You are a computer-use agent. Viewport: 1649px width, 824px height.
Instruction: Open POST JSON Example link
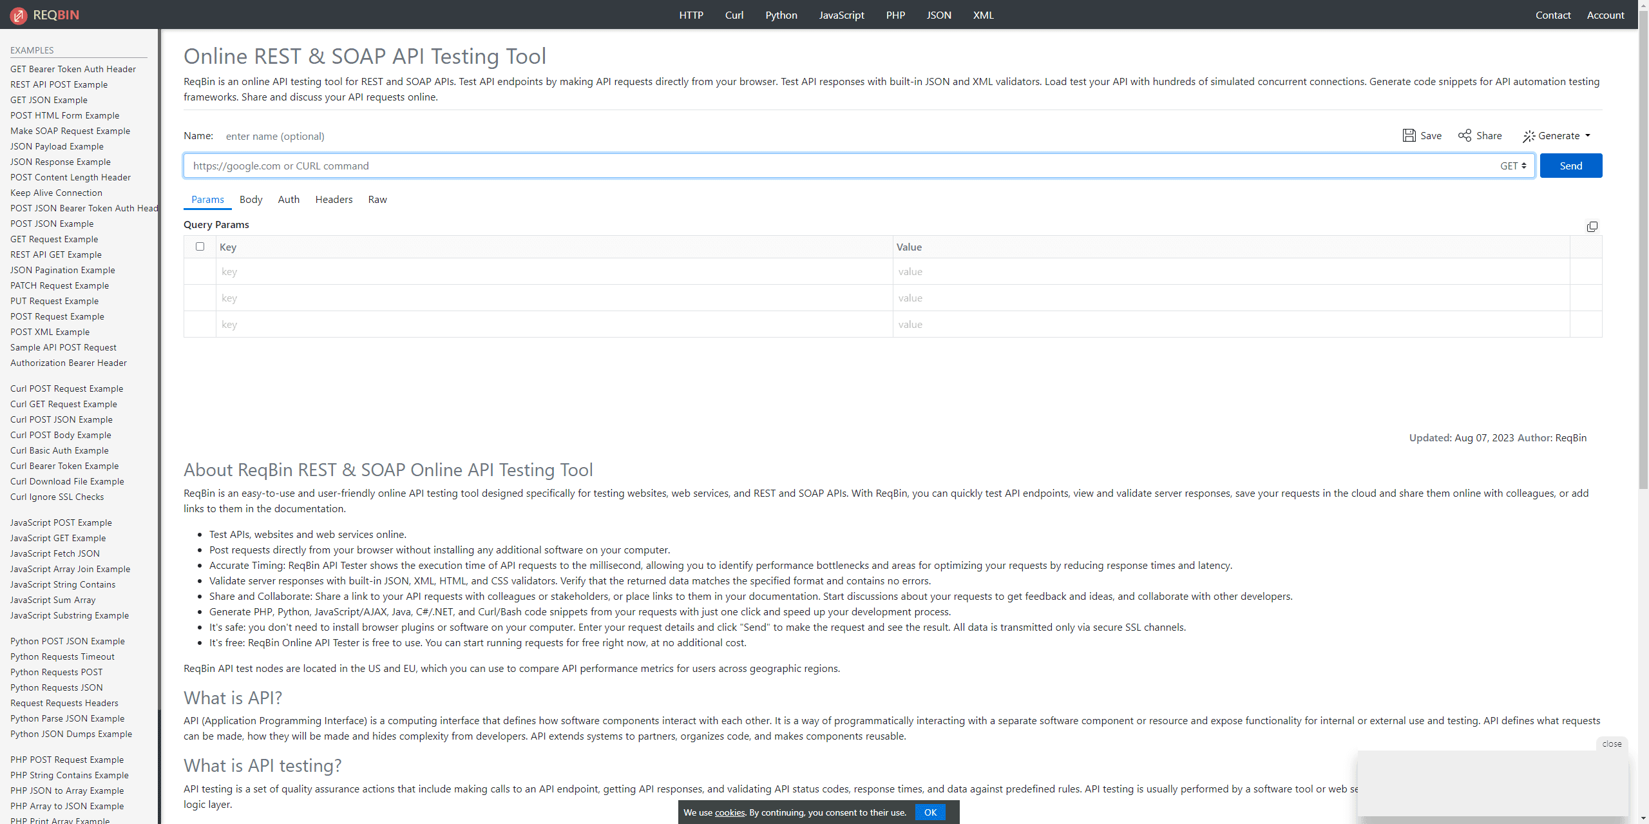52,224
